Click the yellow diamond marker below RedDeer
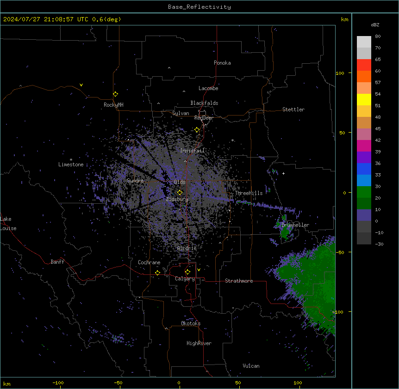399x389 pixels. [197, 130]
